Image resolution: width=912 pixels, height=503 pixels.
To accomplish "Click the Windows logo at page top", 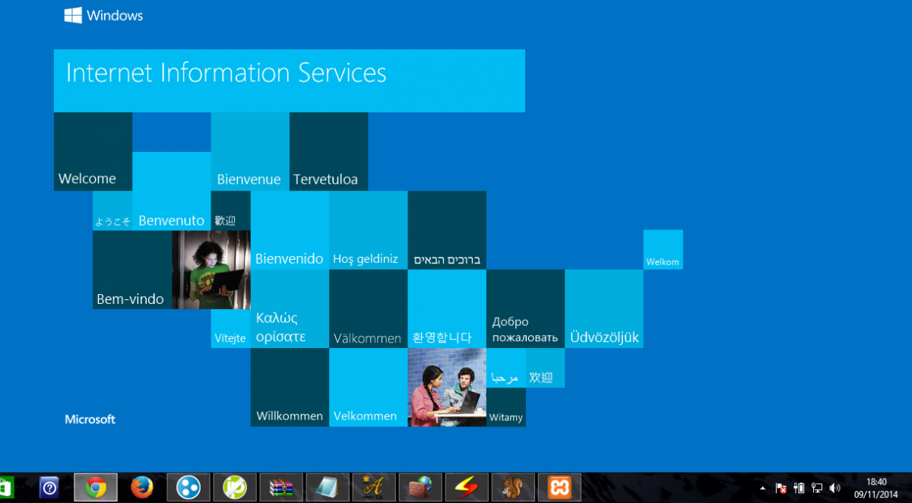I will 103,15.
